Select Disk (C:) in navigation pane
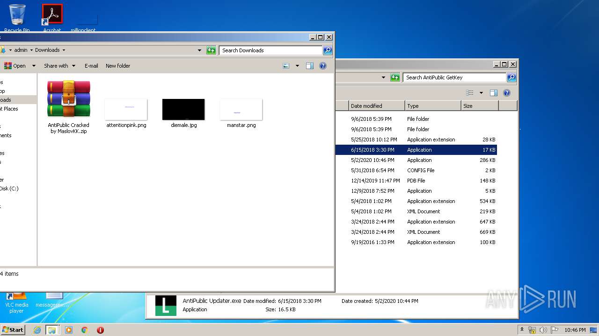This screenshot has width=599, height=336. pos(9,189)
